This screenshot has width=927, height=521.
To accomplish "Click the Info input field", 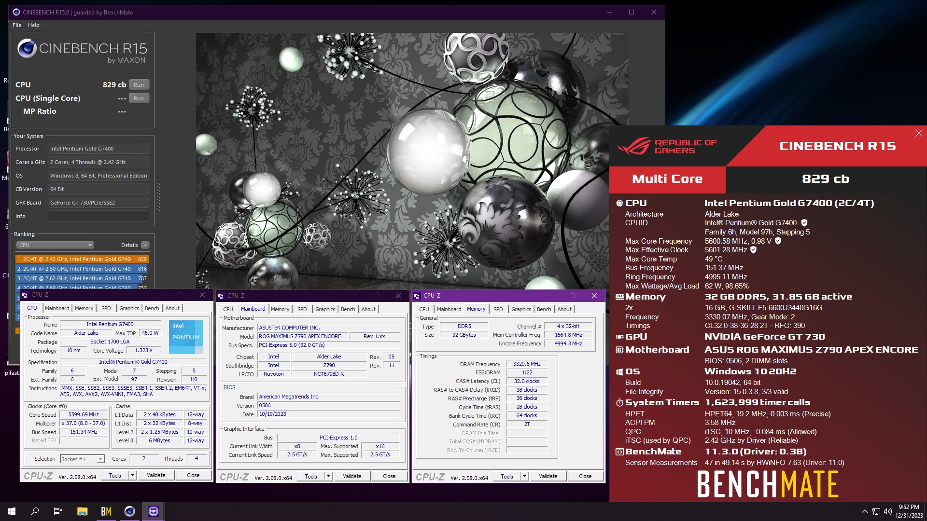I will tap(98, 216).
